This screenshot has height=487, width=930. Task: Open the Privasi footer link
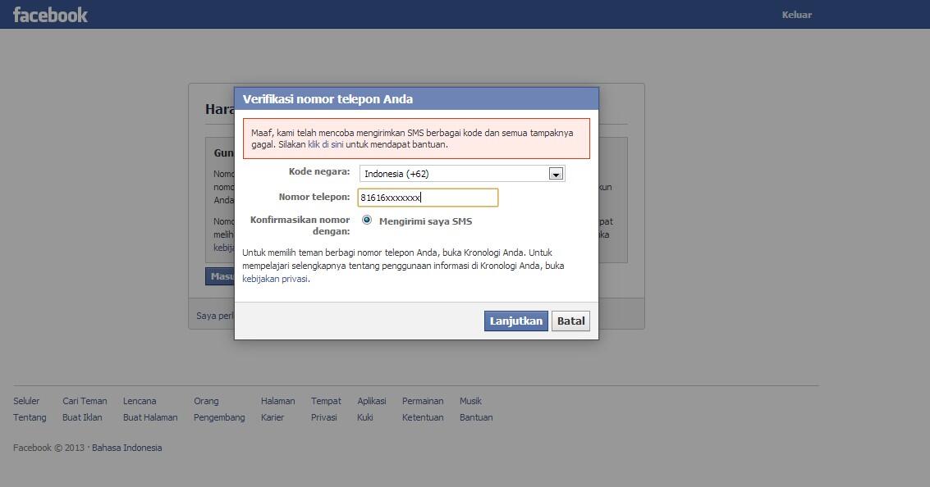[324, 417]
